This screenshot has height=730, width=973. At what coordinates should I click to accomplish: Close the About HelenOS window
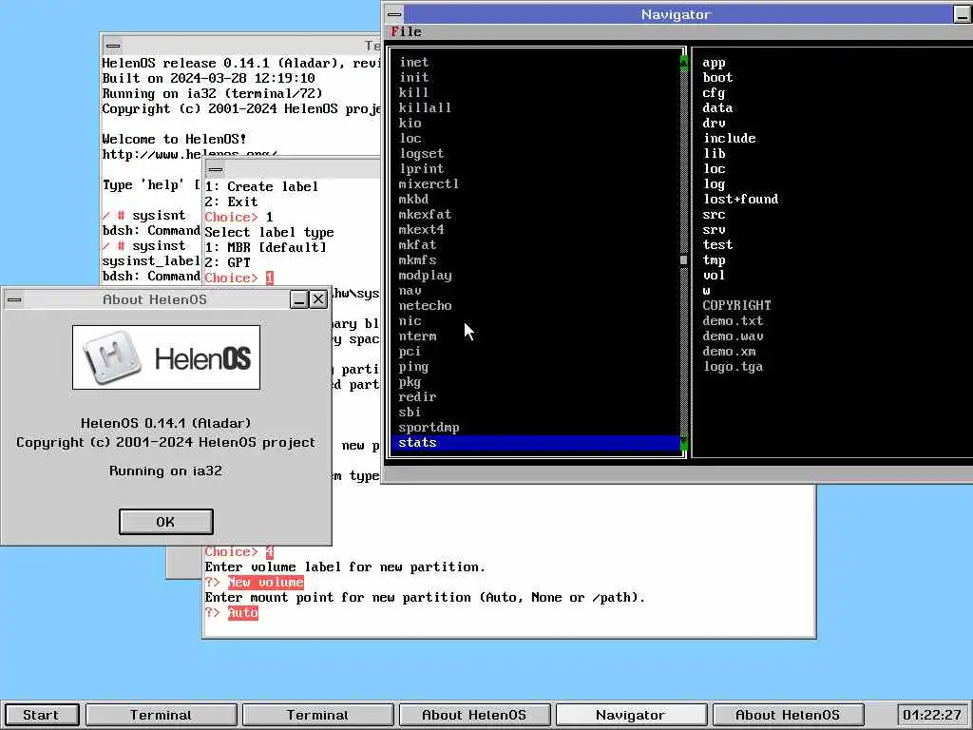click(x=318, y=299)
